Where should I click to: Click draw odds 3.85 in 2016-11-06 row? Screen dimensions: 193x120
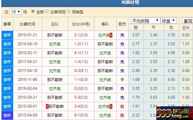pos(153,80)
